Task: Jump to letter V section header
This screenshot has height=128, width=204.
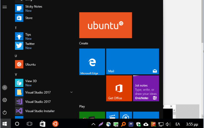Action: [16, 74]
